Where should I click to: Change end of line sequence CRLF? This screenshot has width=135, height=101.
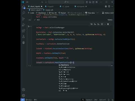96,100
